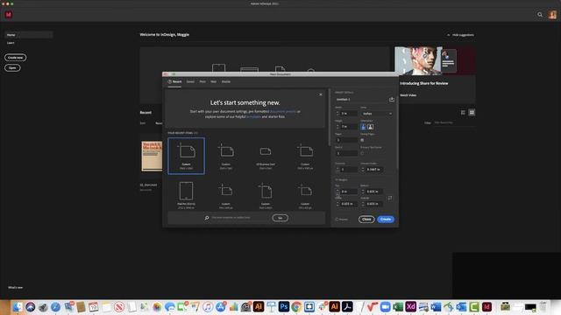561x315 pixels.
Task: Open the recent document thumbnail on Home
Action: coord(152,156)
